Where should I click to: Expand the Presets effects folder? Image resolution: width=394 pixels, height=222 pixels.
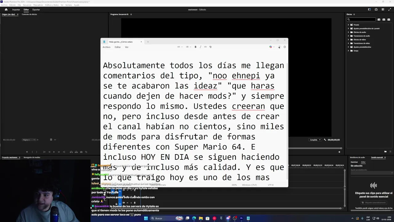coord(348,25)
